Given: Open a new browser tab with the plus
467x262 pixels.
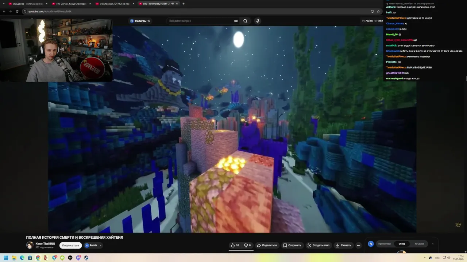Looking at the screenshot, I should [x=183, y=4].
